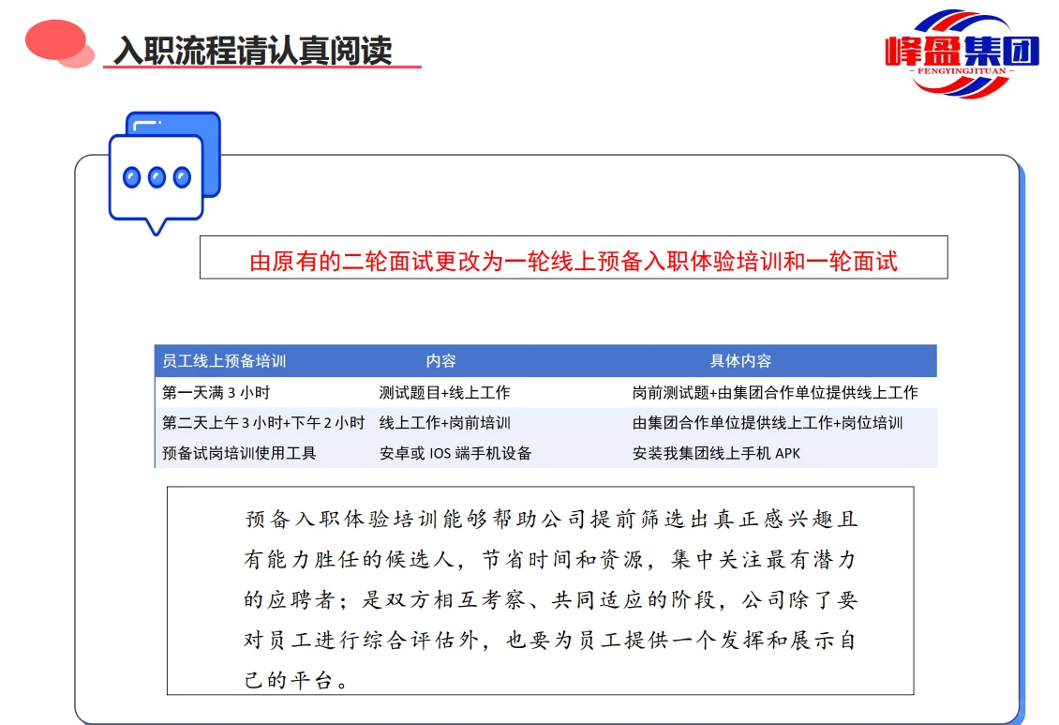This screenshot has height=725, width=1059.
Task: Click the blue chat bubble icon
Action: [x=165, y=173]
